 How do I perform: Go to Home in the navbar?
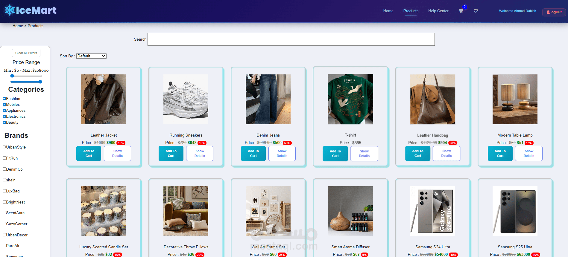point(388,11)
